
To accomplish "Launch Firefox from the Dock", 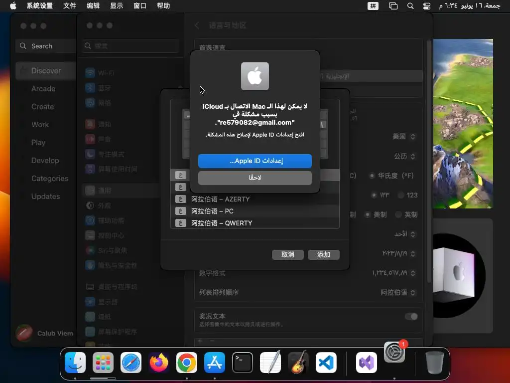I will click(x=159, y=363).
